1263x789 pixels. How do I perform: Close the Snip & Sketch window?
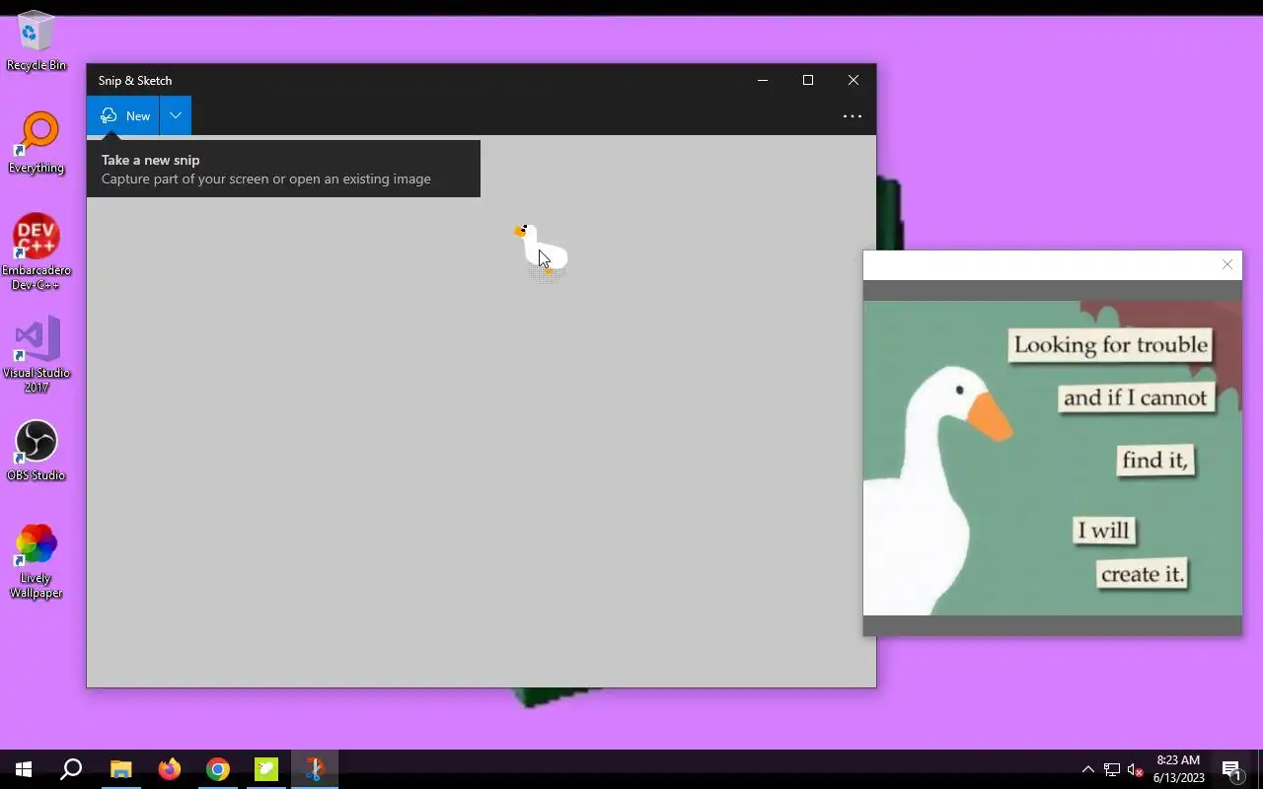coord(854,80)
